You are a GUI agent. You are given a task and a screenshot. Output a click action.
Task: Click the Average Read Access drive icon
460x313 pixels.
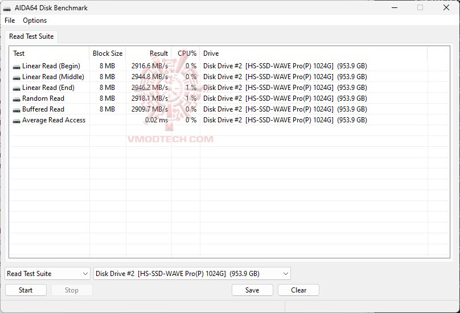(x=17, y=121)
